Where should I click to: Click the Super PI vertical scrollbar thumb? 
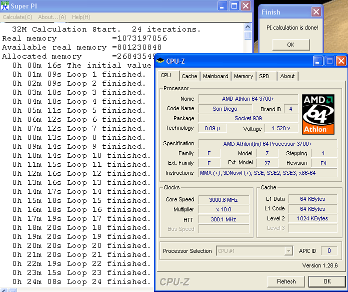click(x=247, y=35)
